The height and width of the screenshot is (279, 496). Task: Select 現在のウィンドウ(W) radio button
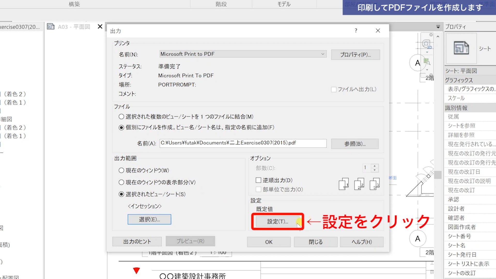click(121, 171)
